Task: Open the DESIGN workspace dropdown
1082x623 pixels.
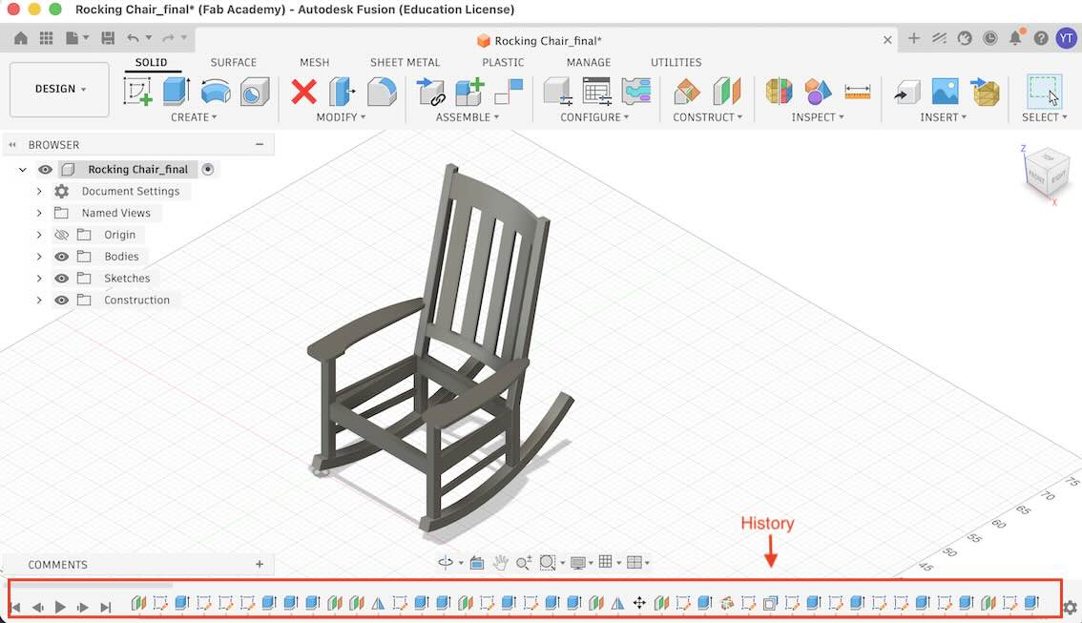Action: point(60,89)
